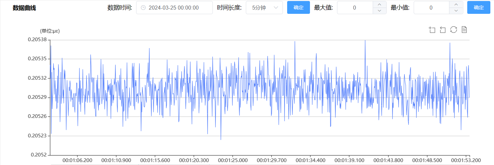
Task: Click the 数据曲线 panel title
Action: pyautogui.click(x=24, y=8)
